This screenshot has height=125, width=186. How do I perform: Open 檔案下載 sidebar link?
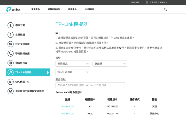click(x=20, y=25)
